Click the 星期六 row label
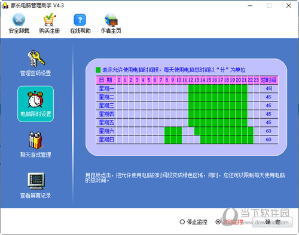299x235 pixels. [106, 131]
